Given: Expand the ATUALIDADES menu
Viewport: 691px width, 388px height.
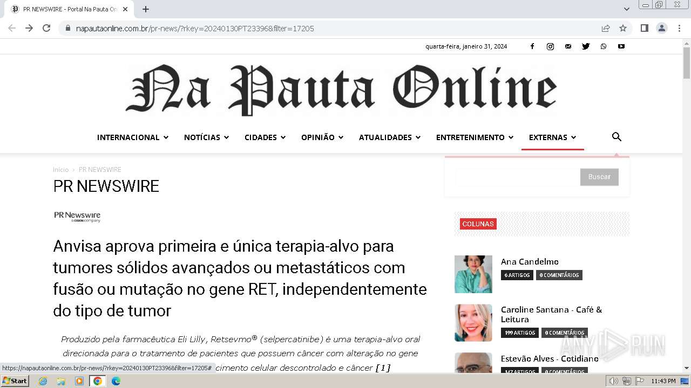Looking at the screenshot, I should coord(390,137).
